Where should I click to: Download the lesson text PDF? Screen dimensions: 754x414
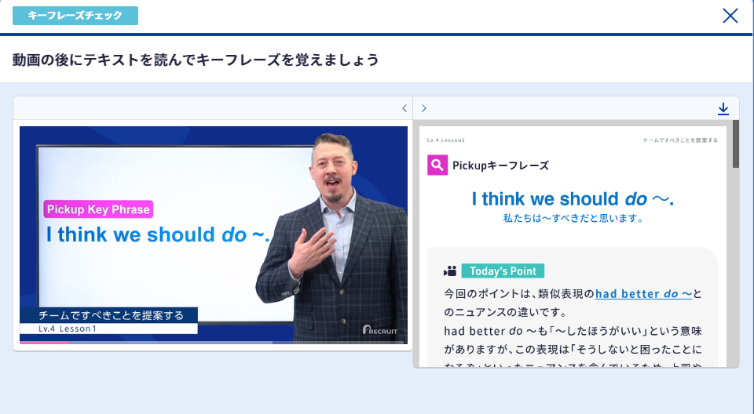(x=723, y=108)
